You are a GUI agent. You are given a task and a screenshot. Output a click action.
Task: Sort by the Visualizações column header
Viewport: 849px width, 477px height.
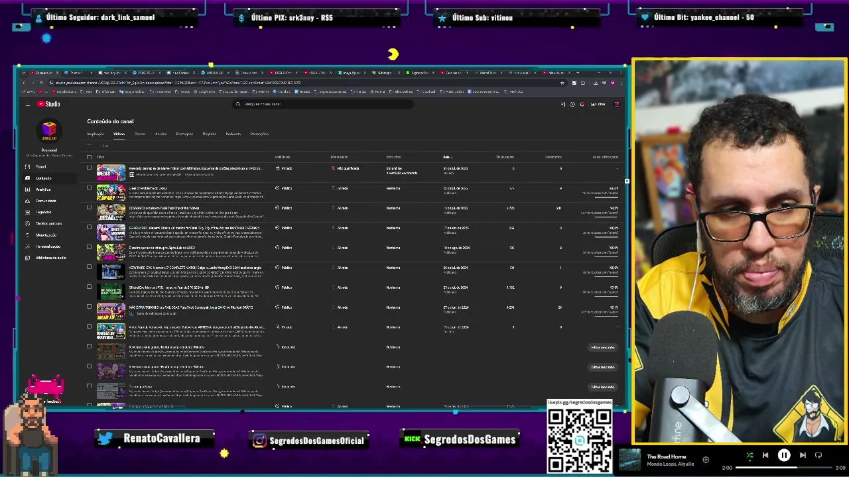coord(505,157)
